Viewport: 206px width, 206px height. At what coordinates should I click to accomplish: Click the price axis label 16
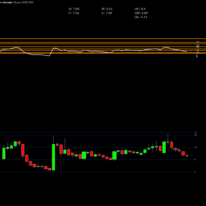[x=196, y=135]
